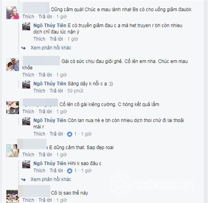Like the 'Dũng cảm quá' comment via Thích
Image resolution: width=208 pixels, height=203 pixels.
pyautogui.click(x=28, y=17)
